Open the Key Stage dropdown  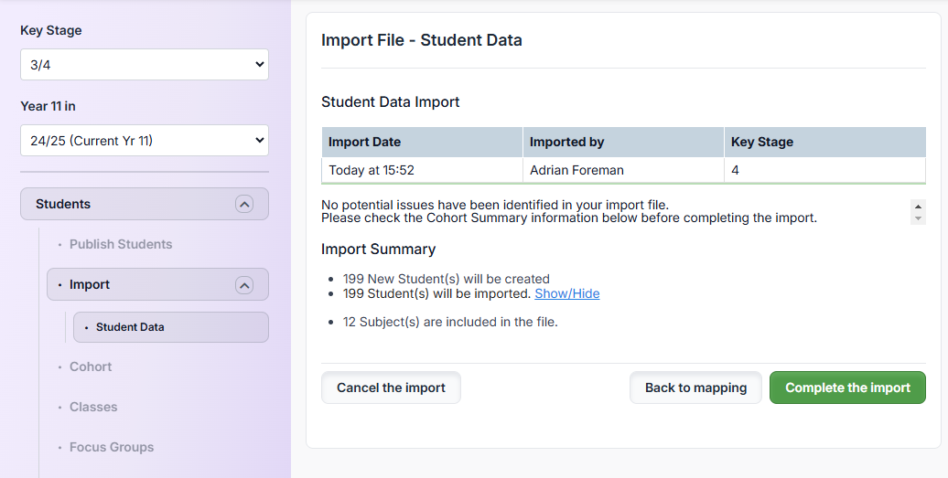pos(145,65)
